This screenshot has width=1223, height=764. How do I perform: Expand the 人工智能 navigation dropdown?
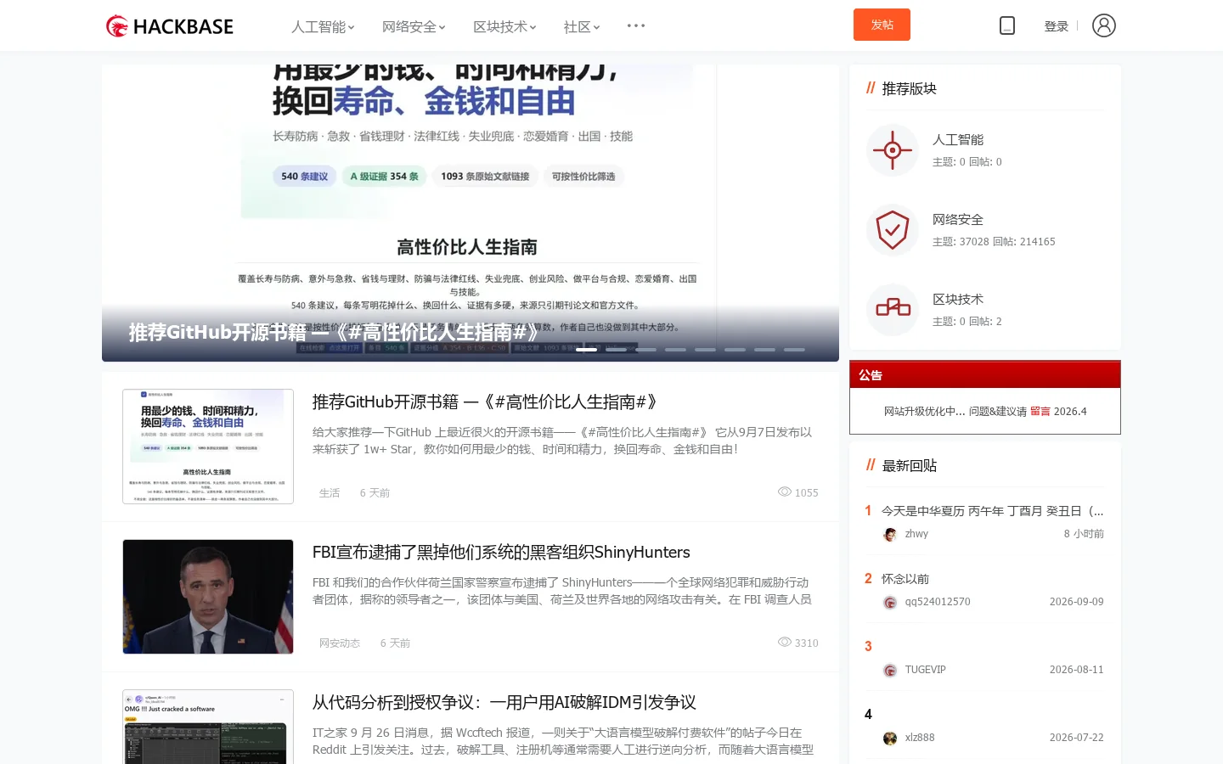pos(323,27)
